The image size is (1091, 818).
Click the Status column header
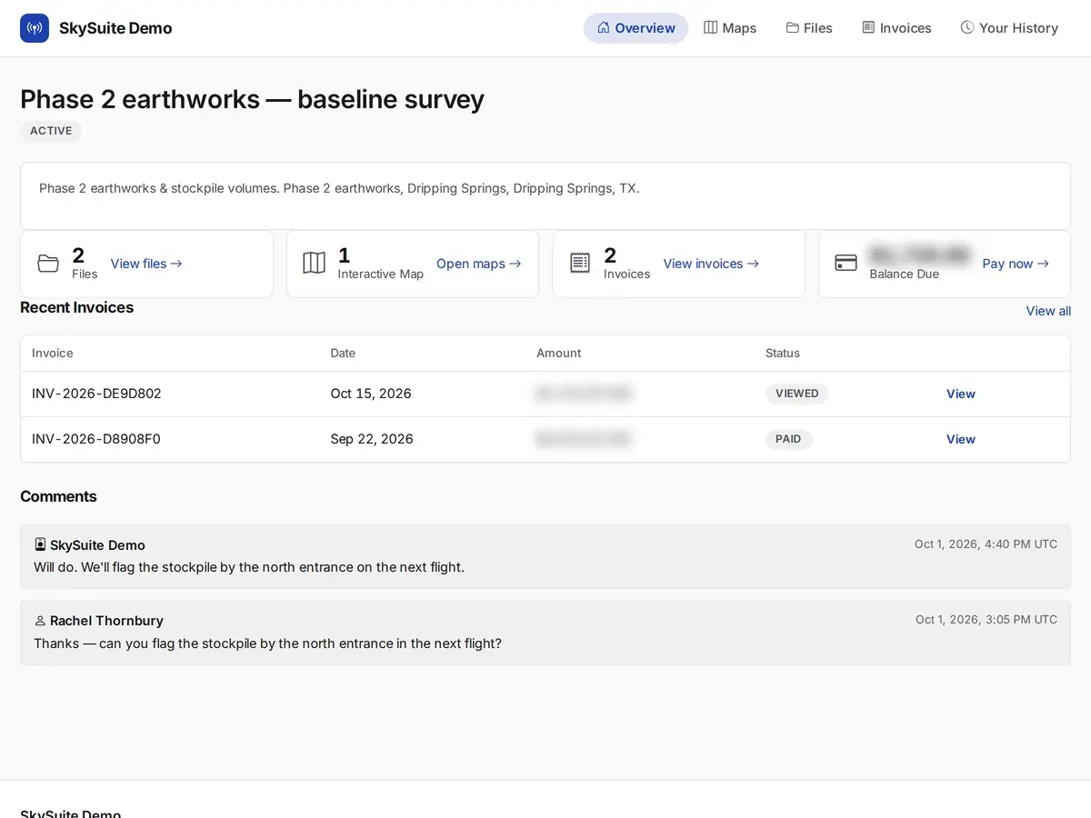tap(783, 353)
